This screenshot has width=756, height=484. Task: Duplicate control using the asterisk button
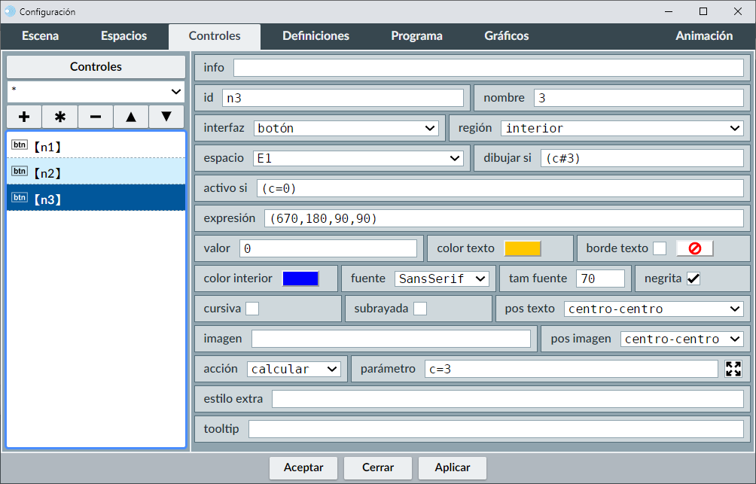pos(60,117)
